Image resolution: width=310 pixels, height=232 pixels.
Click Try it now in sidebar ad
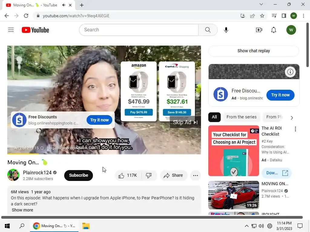point(280,95)
